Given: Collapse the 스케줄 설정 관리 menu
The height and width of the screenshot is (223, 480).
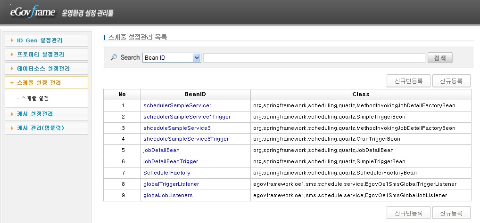Looking at the screenshot, I should coord(46,83).
